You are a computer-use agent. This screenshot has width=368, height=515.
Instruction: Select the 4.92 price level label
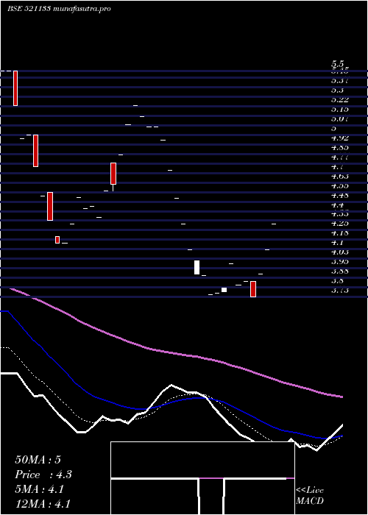[340, 138]
